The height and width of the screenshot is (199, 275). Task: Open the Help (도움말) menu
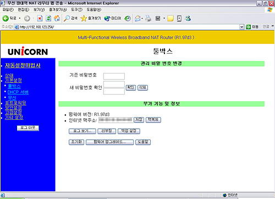click(x=94, y=10)
